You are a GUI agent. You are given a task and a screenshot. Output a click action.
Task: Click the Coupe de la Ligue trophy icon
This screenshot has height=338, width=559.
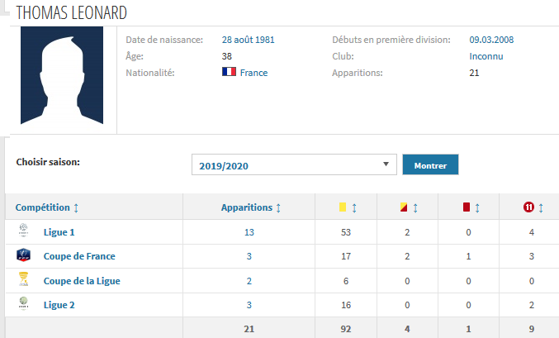click(x=22, y=280)
